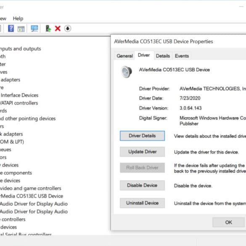Select the components tree category

16,173
